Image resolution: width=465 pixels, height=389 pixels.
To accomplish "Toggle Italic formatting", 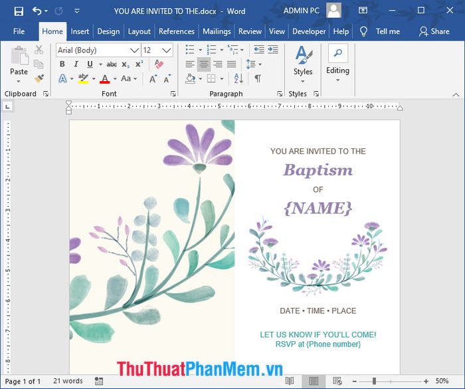I will pos(76,65).
